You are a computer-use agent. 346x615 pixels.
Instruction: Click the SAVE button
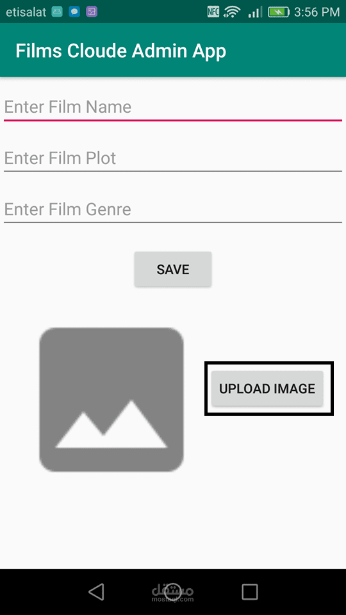[173, 270]
